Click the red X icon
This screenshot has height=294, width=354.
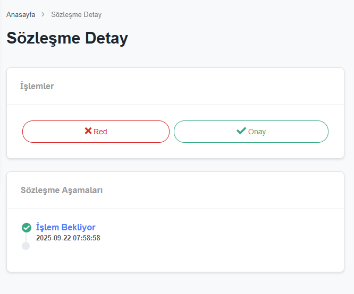tap(88, 131)
